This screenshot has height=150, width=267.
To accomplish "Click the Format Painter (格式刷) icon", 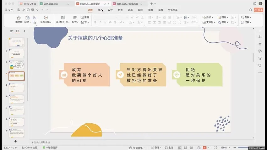I will coord(19,18).
